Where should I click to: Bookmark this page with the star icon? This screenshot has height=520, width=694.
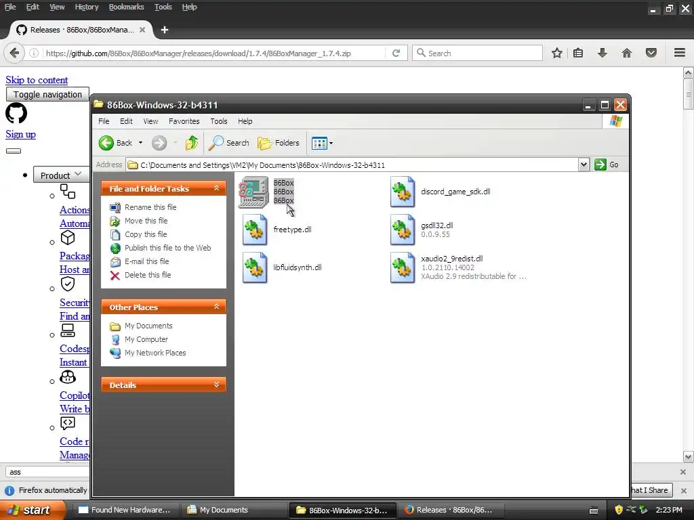tap(557, 53)
